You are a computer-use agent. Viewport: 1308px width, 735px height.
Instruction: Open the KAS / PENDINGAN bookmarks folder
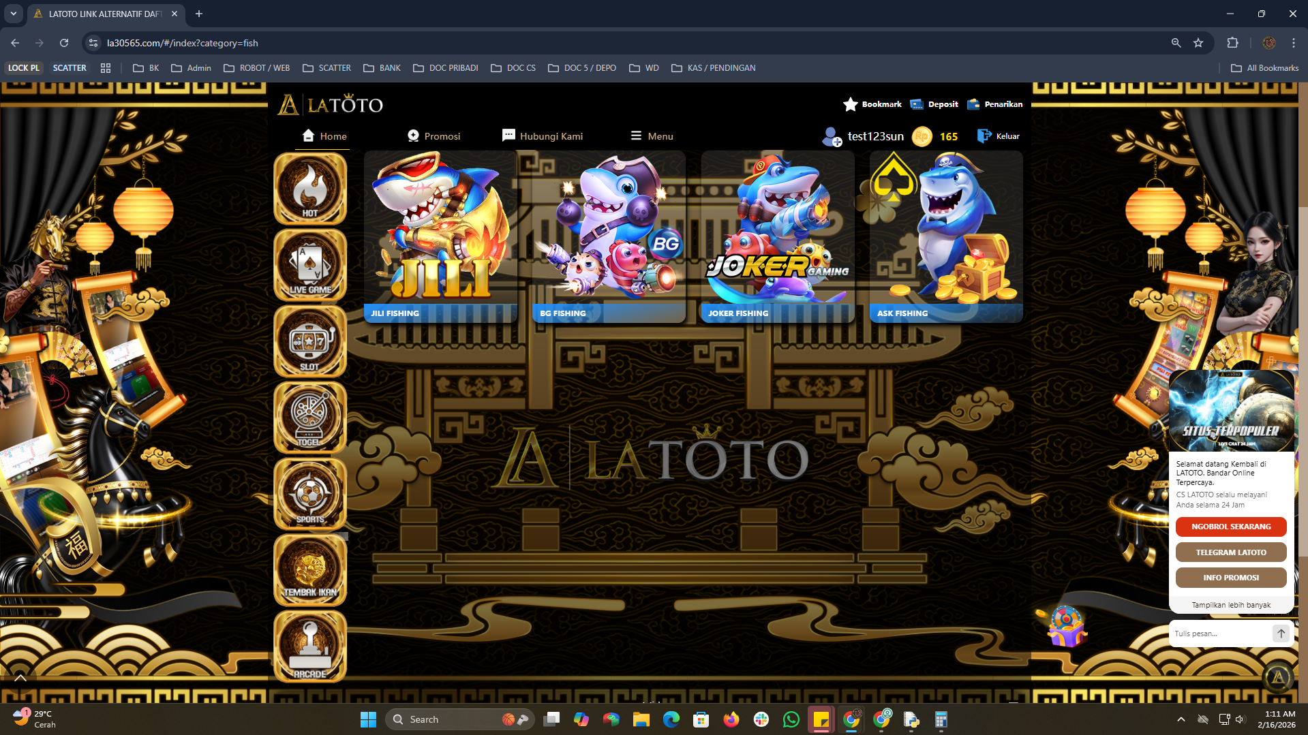713,68
